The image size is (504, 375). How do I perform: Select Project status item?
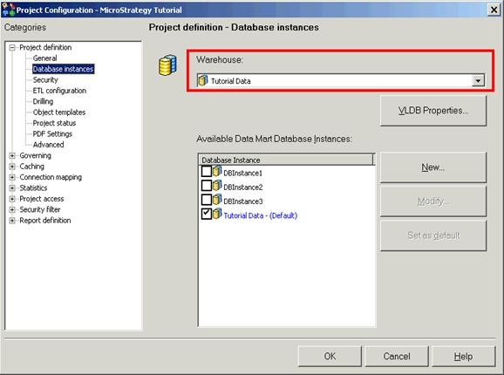pyautogui.click(x=54, y=123)
